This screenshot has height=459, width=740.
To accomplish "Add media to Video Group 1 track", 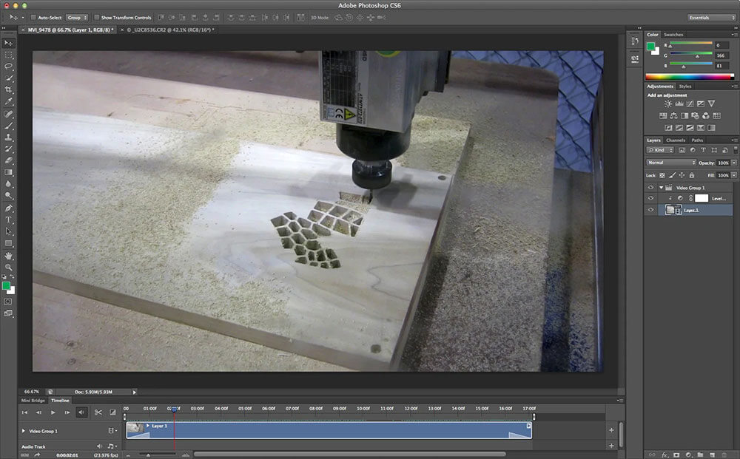I will [611, 429].
